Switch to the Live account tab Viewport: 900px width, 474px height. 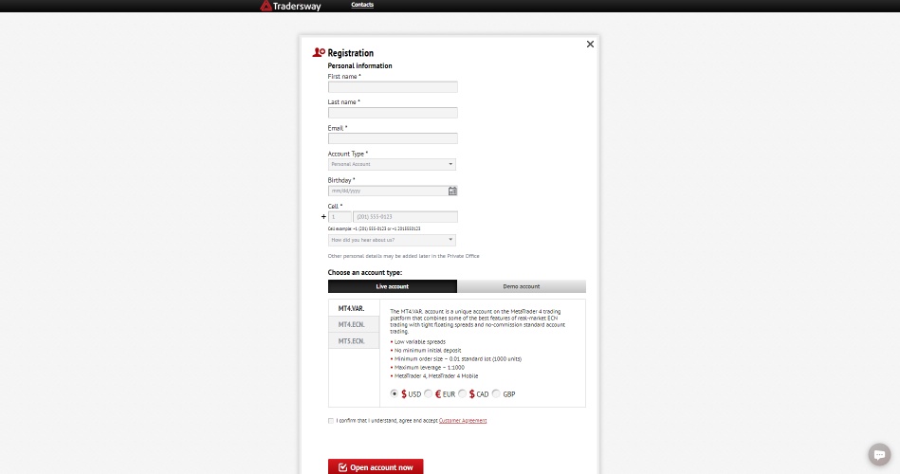(x=393, y=286)
